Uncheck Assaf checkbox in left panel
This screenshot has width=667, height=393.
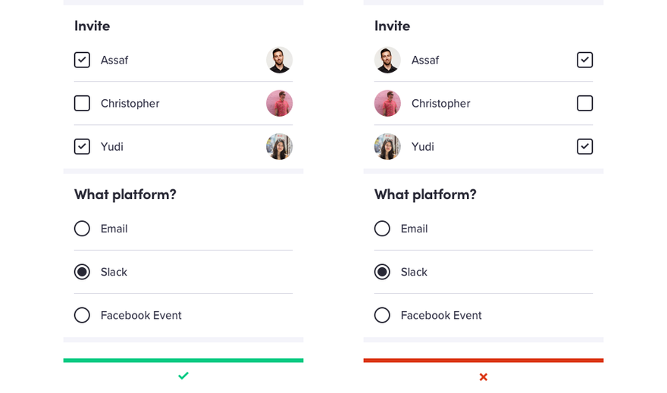point(82,60)
